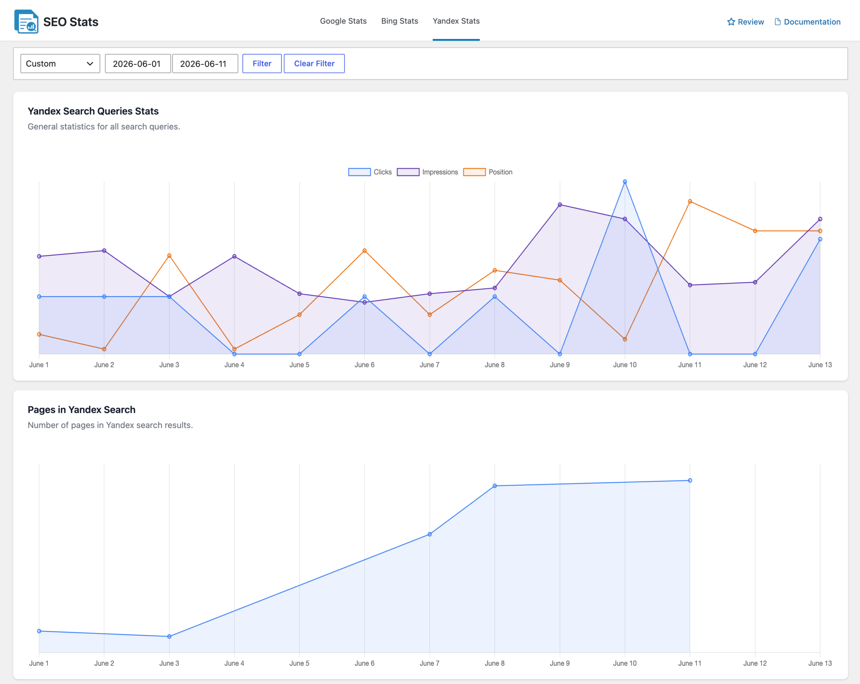The width and height of the screenshot is (860, 684).
Task: Click 'Number of pages in Yandex search results.' text
Action: tap(110, 425)
